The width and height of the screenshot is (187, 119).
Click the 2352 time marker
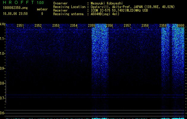coord(38,25)
